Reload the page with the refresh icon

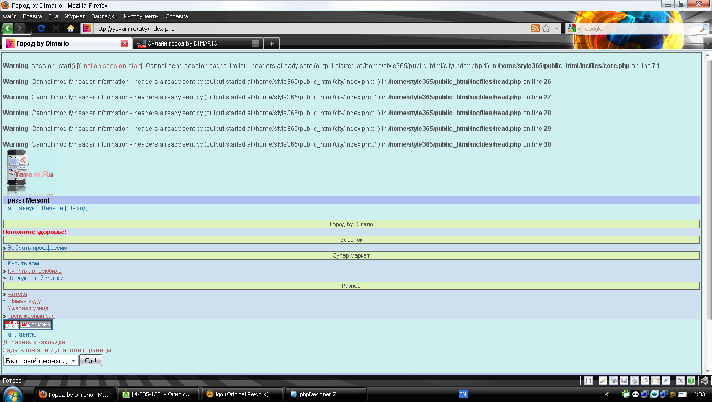tap(41, 29)
